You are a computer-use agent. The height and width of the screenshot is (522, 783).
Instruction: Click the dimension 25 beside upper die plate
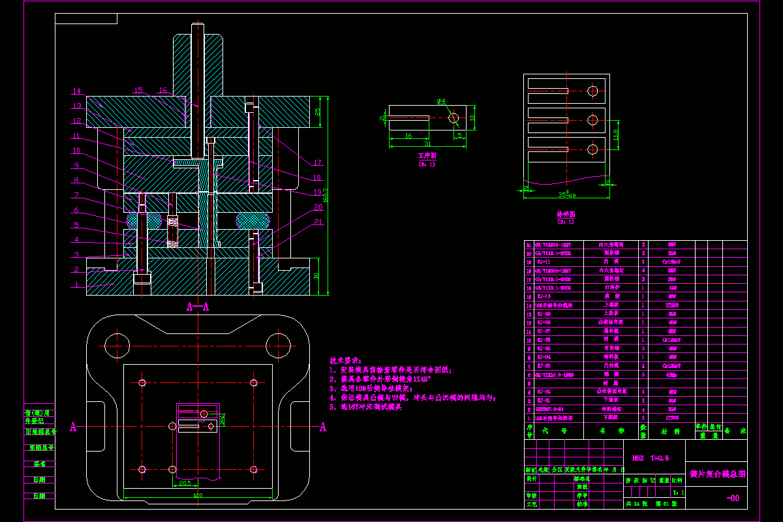point(318,112)
